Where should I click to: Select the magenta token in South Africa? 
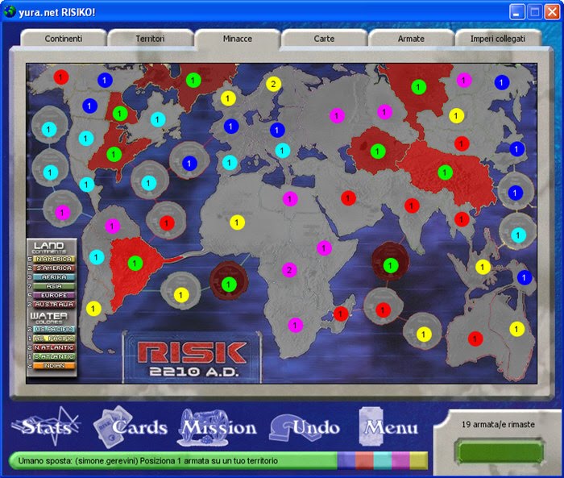click(x=296, y=325)
